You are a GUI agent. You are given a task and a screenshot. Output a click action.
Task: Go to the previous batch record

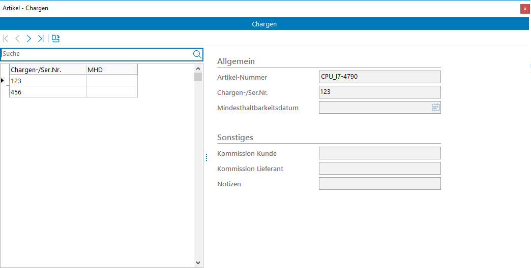[17, 39]
